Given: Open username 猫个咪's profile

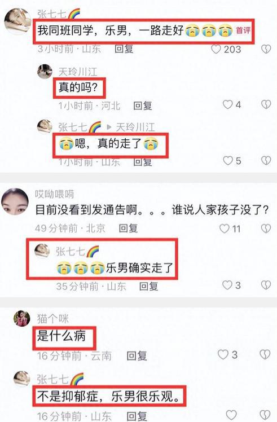Looking at the screenshot, I should pyautogui.click(x=53, y=319).
